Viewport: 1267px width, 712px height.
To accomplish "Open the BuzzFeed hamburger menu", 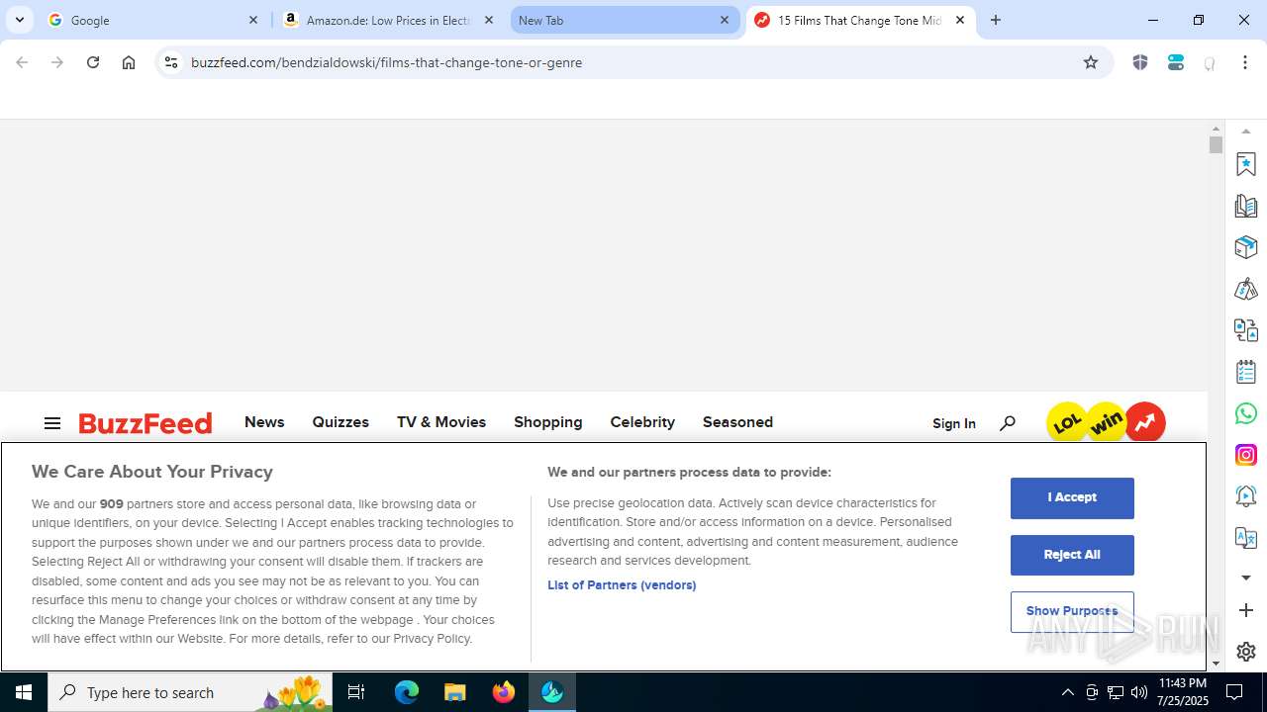I will (52, 423).
